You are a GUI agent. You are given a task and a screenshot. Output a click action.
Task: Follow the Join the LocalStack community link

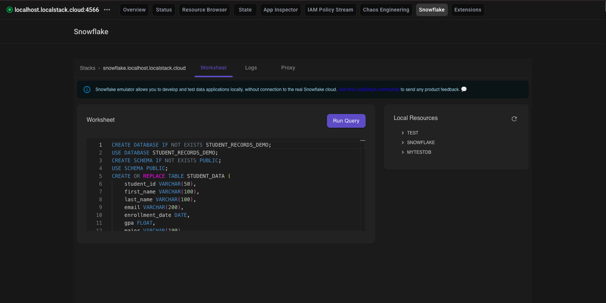coord(369,89)
